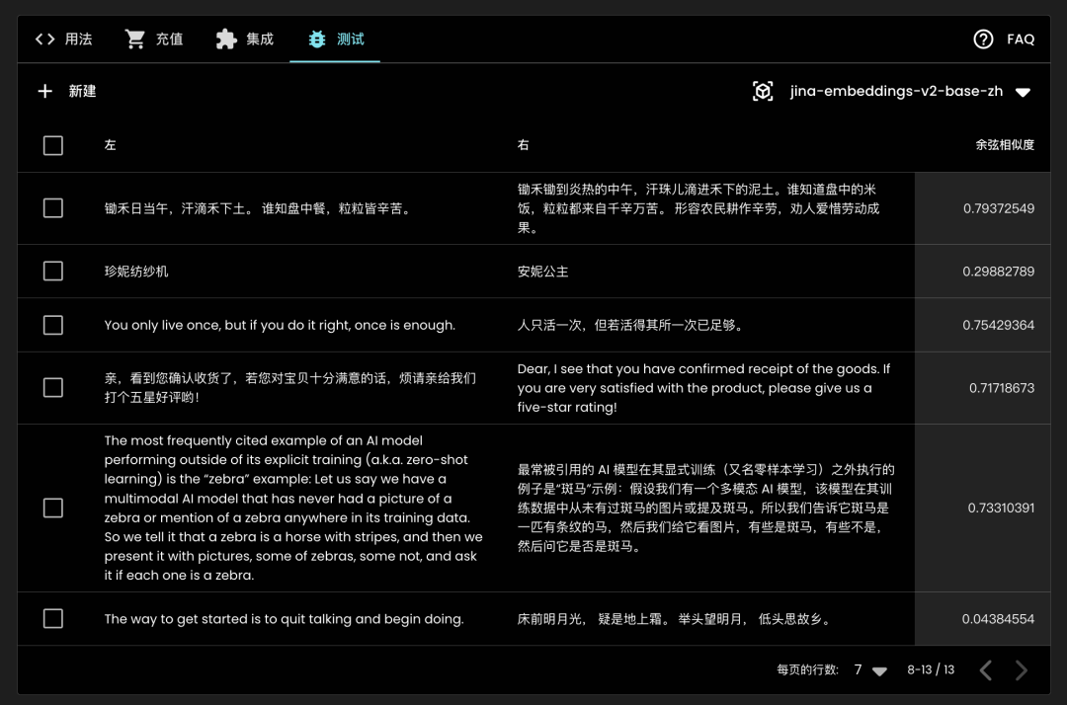
Task: Open the FAQ link
Action: [x=1020, y=39]
